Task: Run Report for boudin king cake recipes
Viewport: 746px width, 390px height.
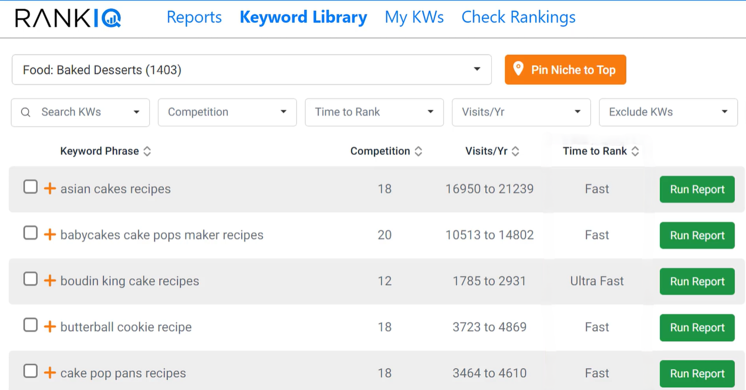Action: [697, 281]
